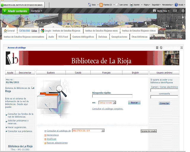
Task: Open the Hemeroteca link
Action: point(53,135)
